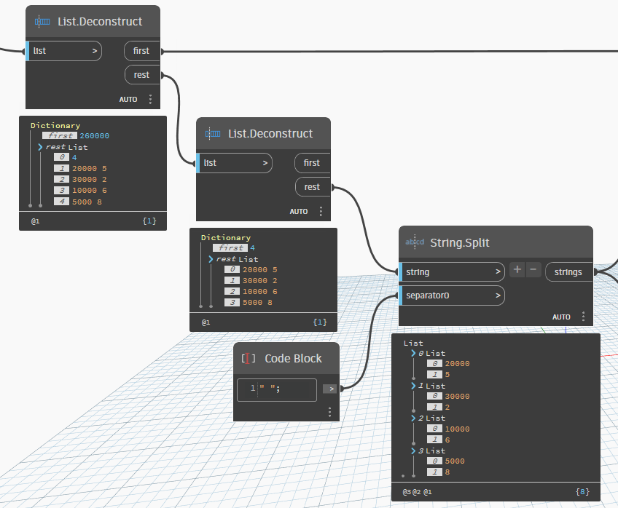Click the strings output port on String.Split

click(x=568, y=272)
